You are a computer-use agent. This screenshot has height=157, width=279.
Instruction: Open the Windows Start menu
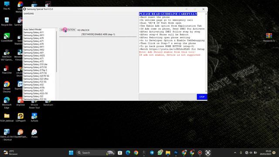click(71, 153)
